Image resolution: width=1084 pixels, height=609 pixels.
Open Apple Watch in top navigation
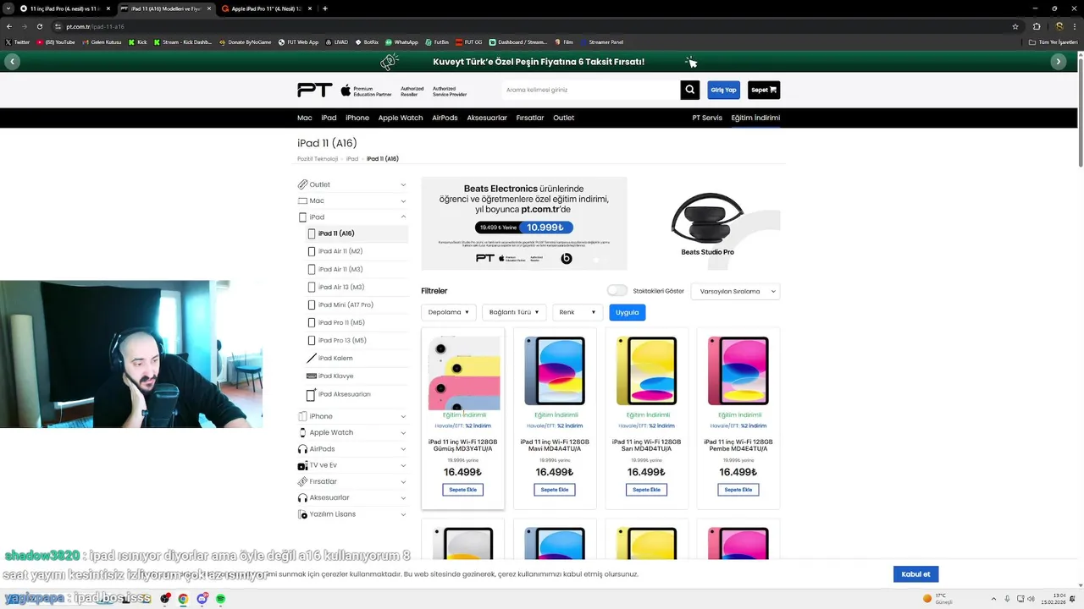[x=401, y=118]
